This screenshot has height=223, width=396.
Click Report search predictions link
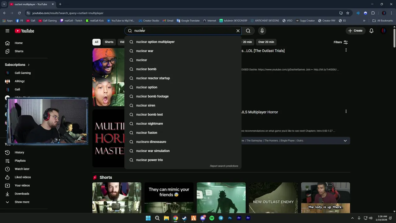[x=224, y=166]
